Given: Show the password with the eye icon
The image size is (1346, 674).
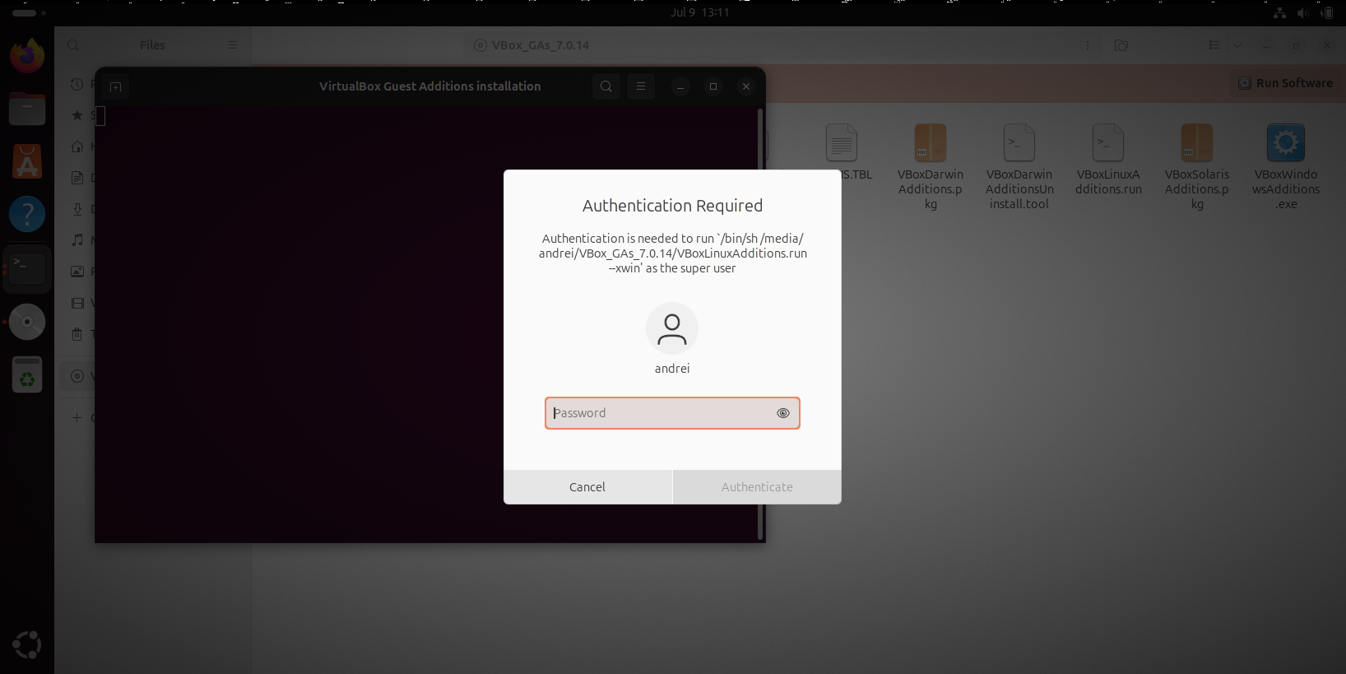Looking at the screenshot, I should coord(782,413).
